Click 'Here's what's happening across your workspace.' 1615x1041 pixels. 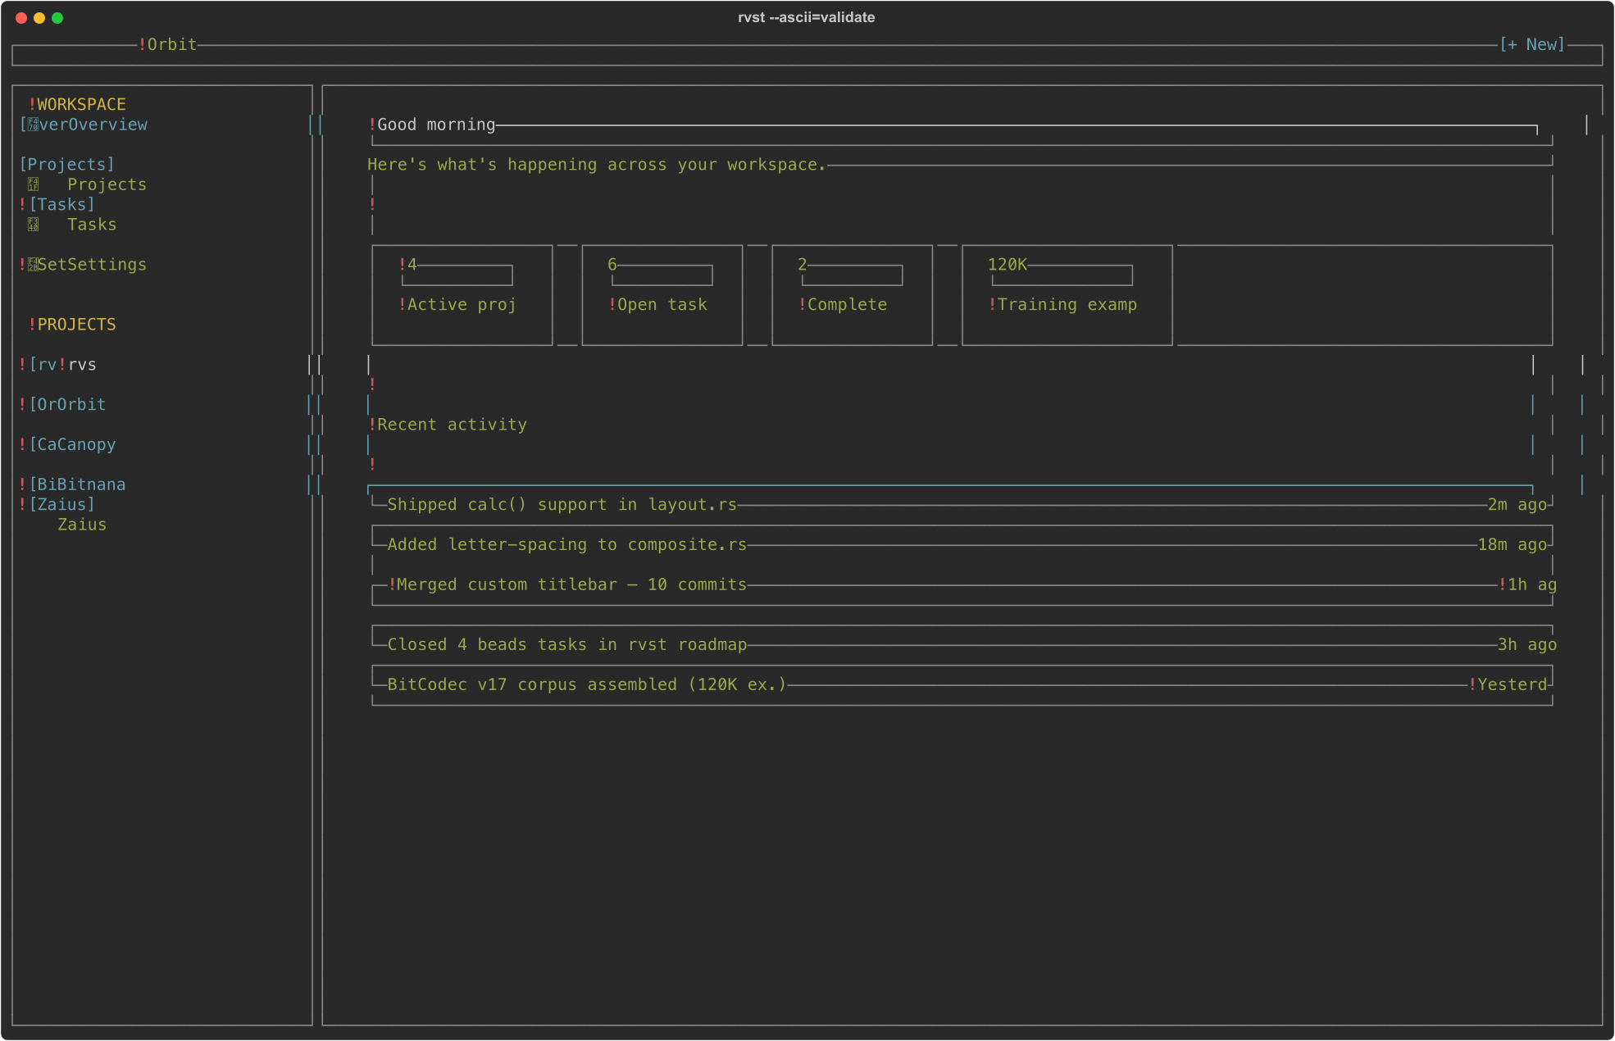597,165
